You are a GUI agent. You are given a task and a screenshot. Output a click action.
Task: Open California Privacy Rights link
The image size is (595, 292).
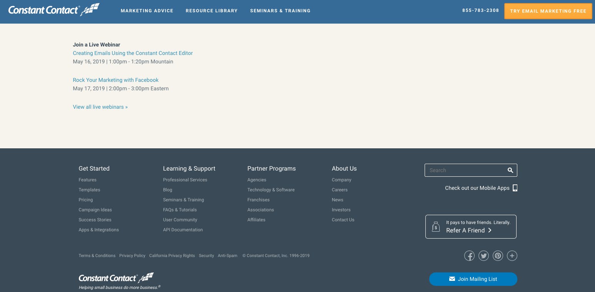(x=172, y=255)
